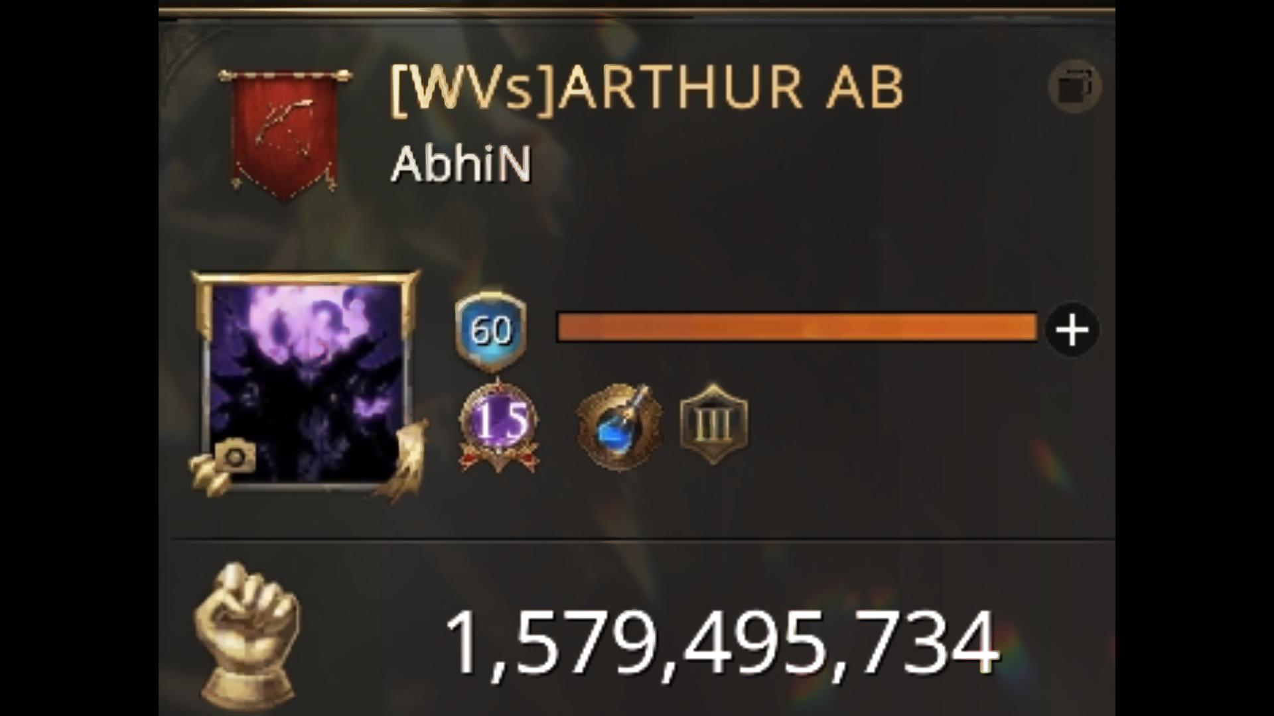Viewport: 1274px width, 716px height.
Task: Click the copy name icon
Action: coord(1075,87)
